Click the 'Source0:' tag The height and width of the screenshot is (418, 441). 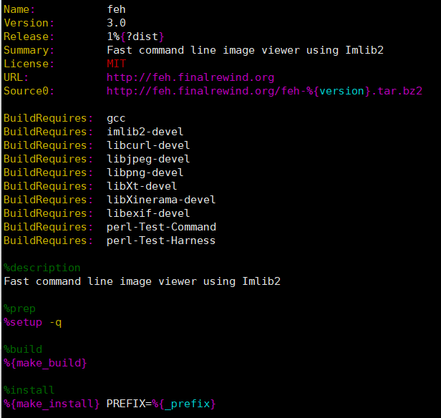click(x=29, y=91)
